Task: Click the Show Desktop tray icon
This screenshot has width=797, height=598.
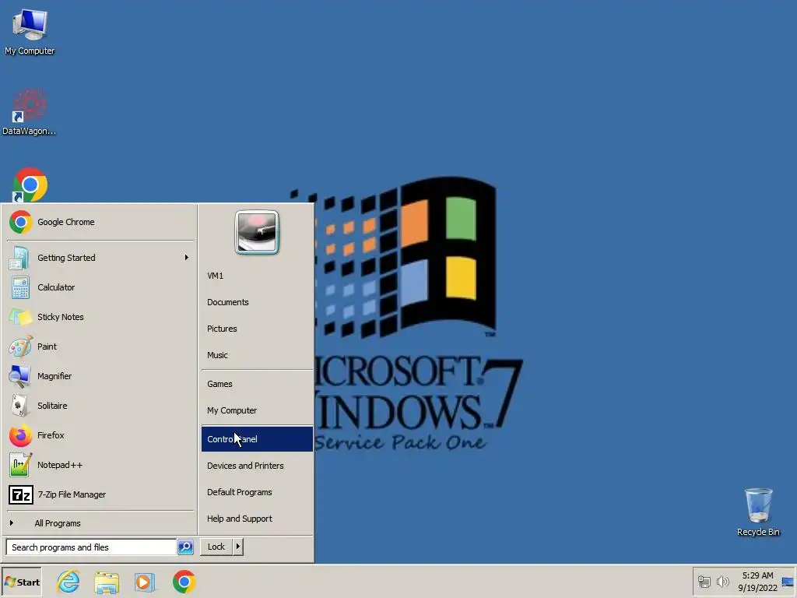Action: click(x=788, y=582)
